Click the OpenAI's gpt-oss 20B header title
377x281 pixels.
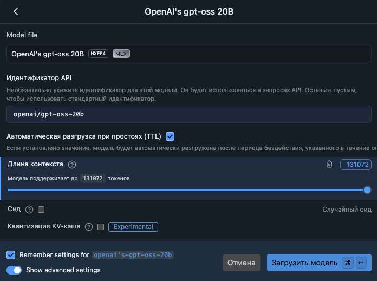[189, 11]
